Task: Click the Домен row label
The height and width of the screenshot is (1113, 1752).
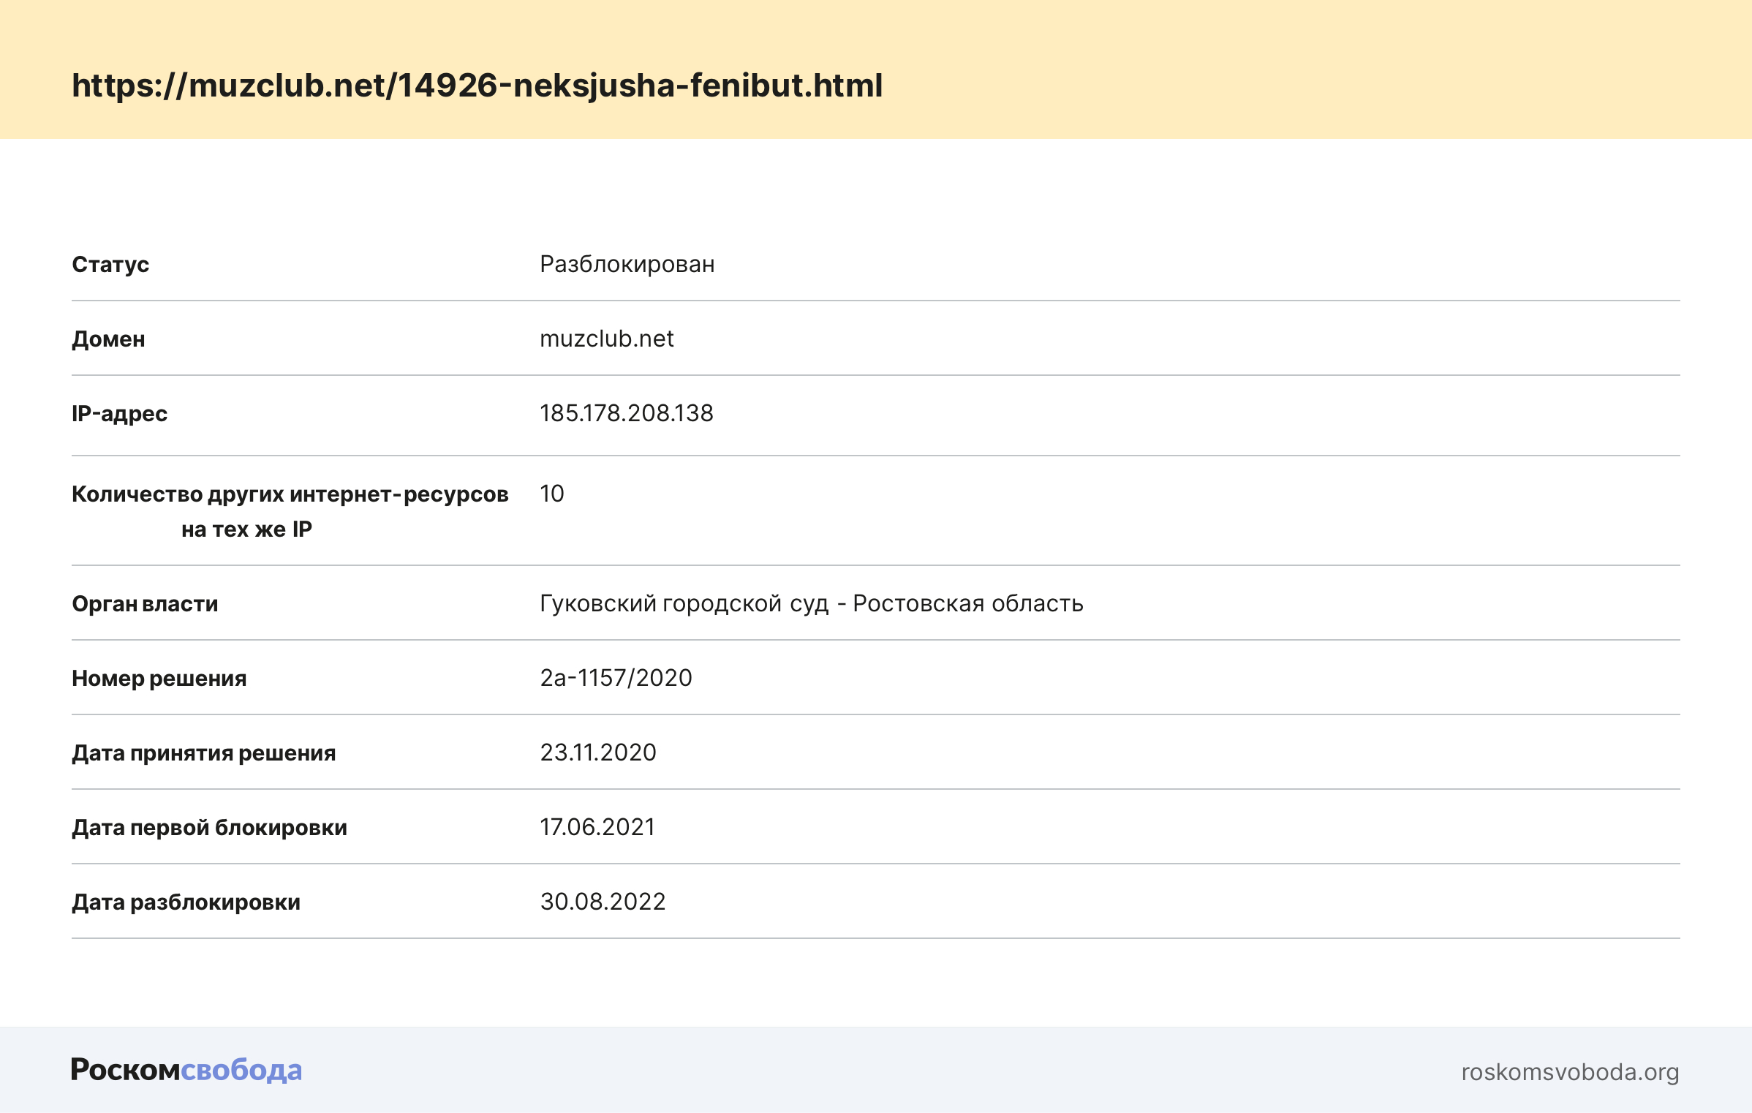Action: coord(108,339)
